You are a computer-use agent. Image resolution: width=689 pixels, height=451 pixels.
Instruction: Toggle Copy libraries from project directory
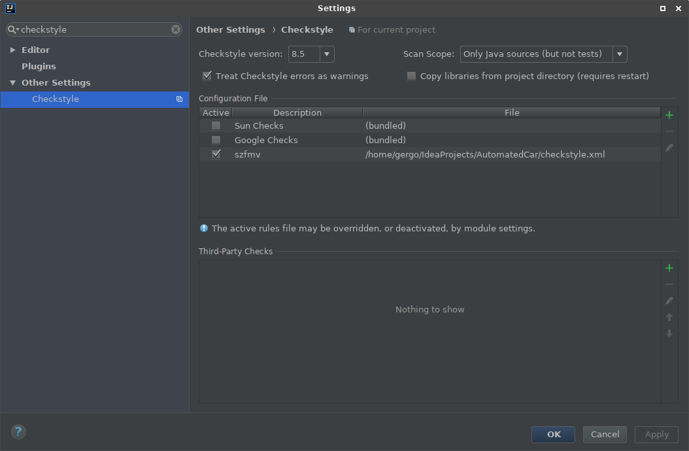pos(411,76)
